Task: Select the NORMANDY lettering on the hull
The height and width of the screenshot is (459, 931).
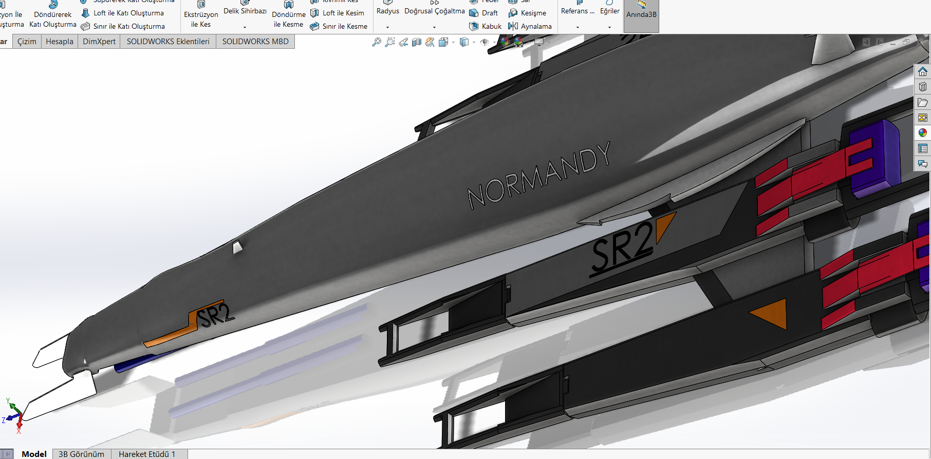Action: pyautogui.click(x=539, y=176)
